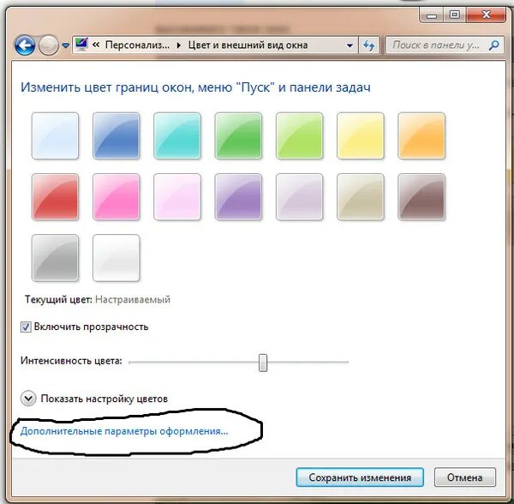Choose the orange color swatch

[x=421, y=135]
